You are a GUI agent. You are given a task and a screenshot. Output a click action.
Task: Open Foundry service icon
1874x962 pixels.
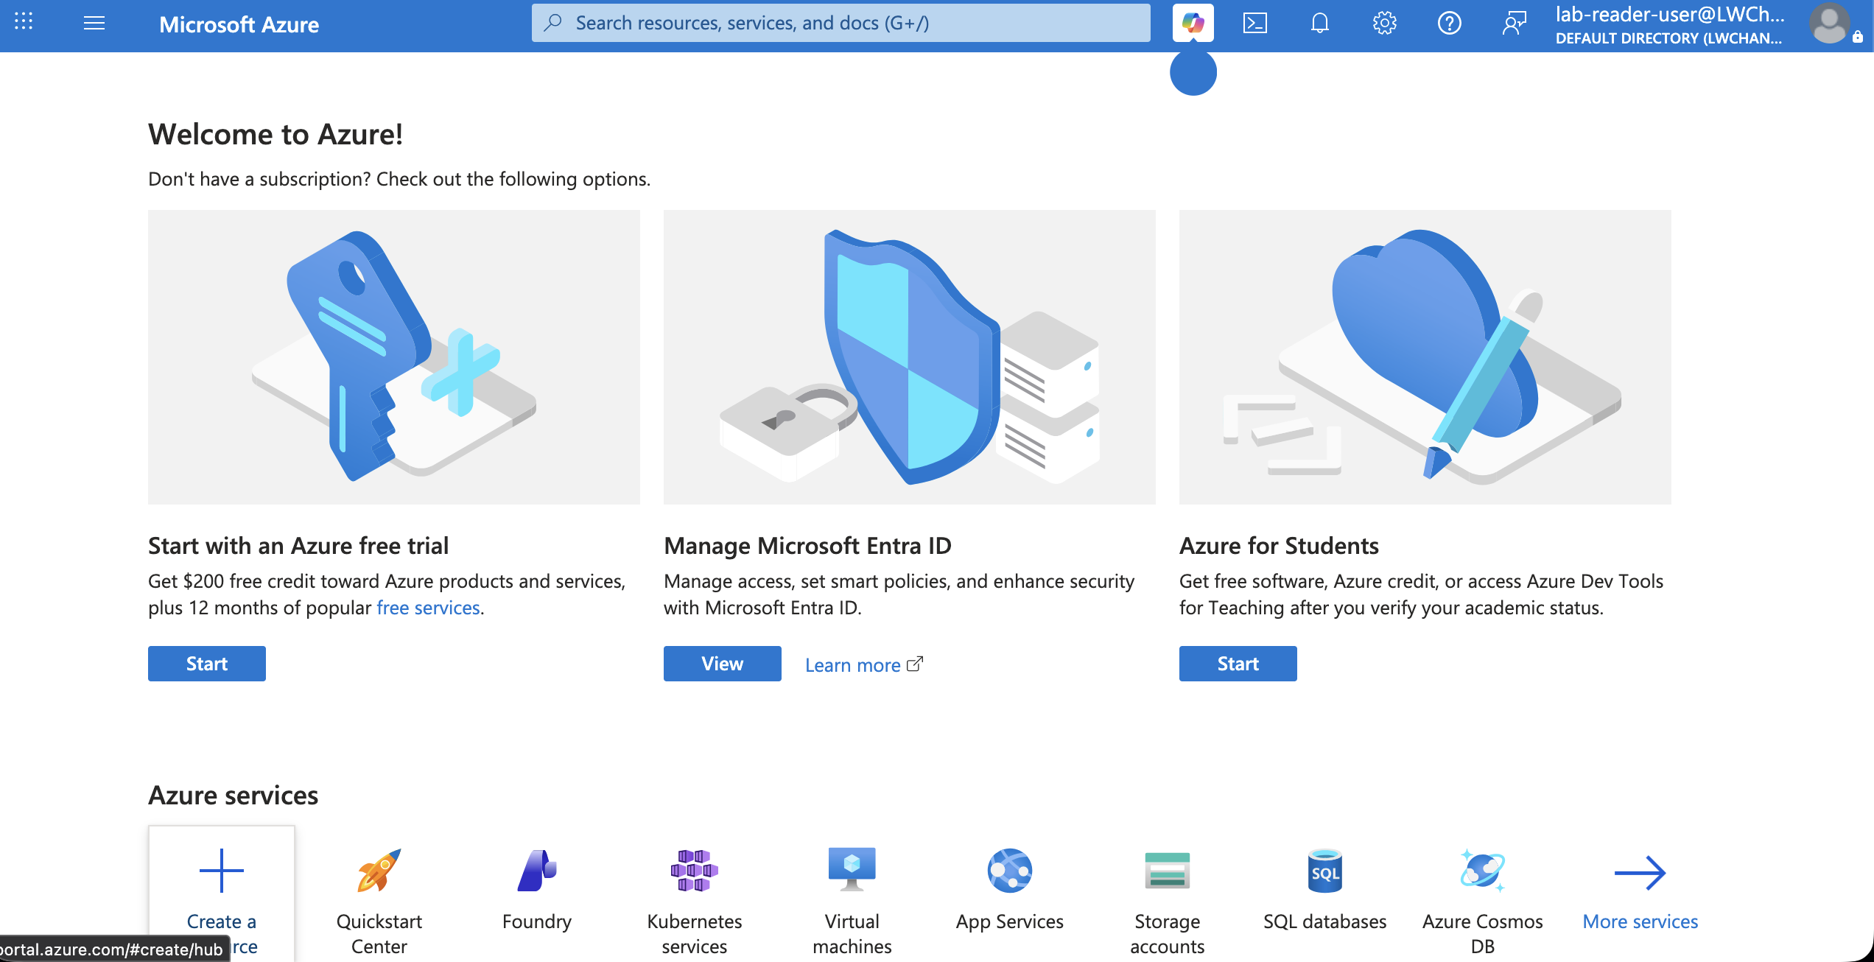537,871
